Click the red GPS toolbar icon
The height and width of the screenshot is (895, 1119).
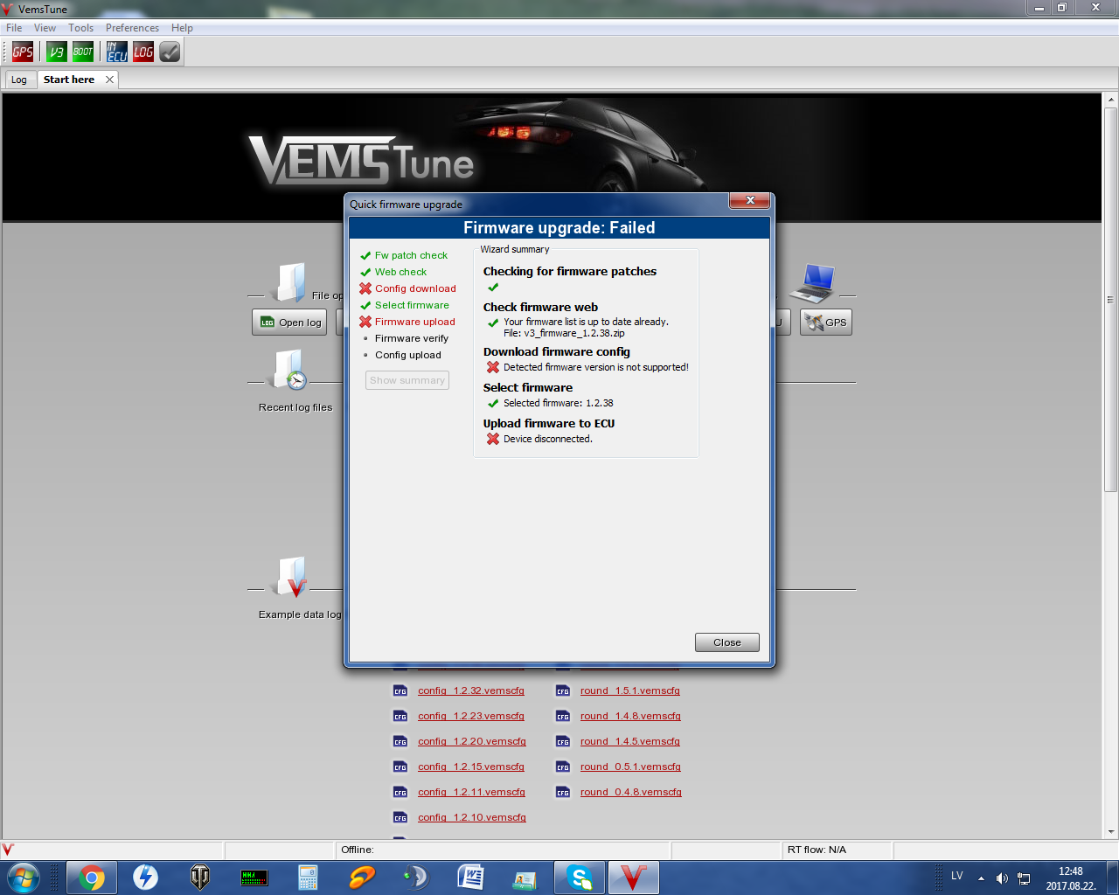(23, 52)
